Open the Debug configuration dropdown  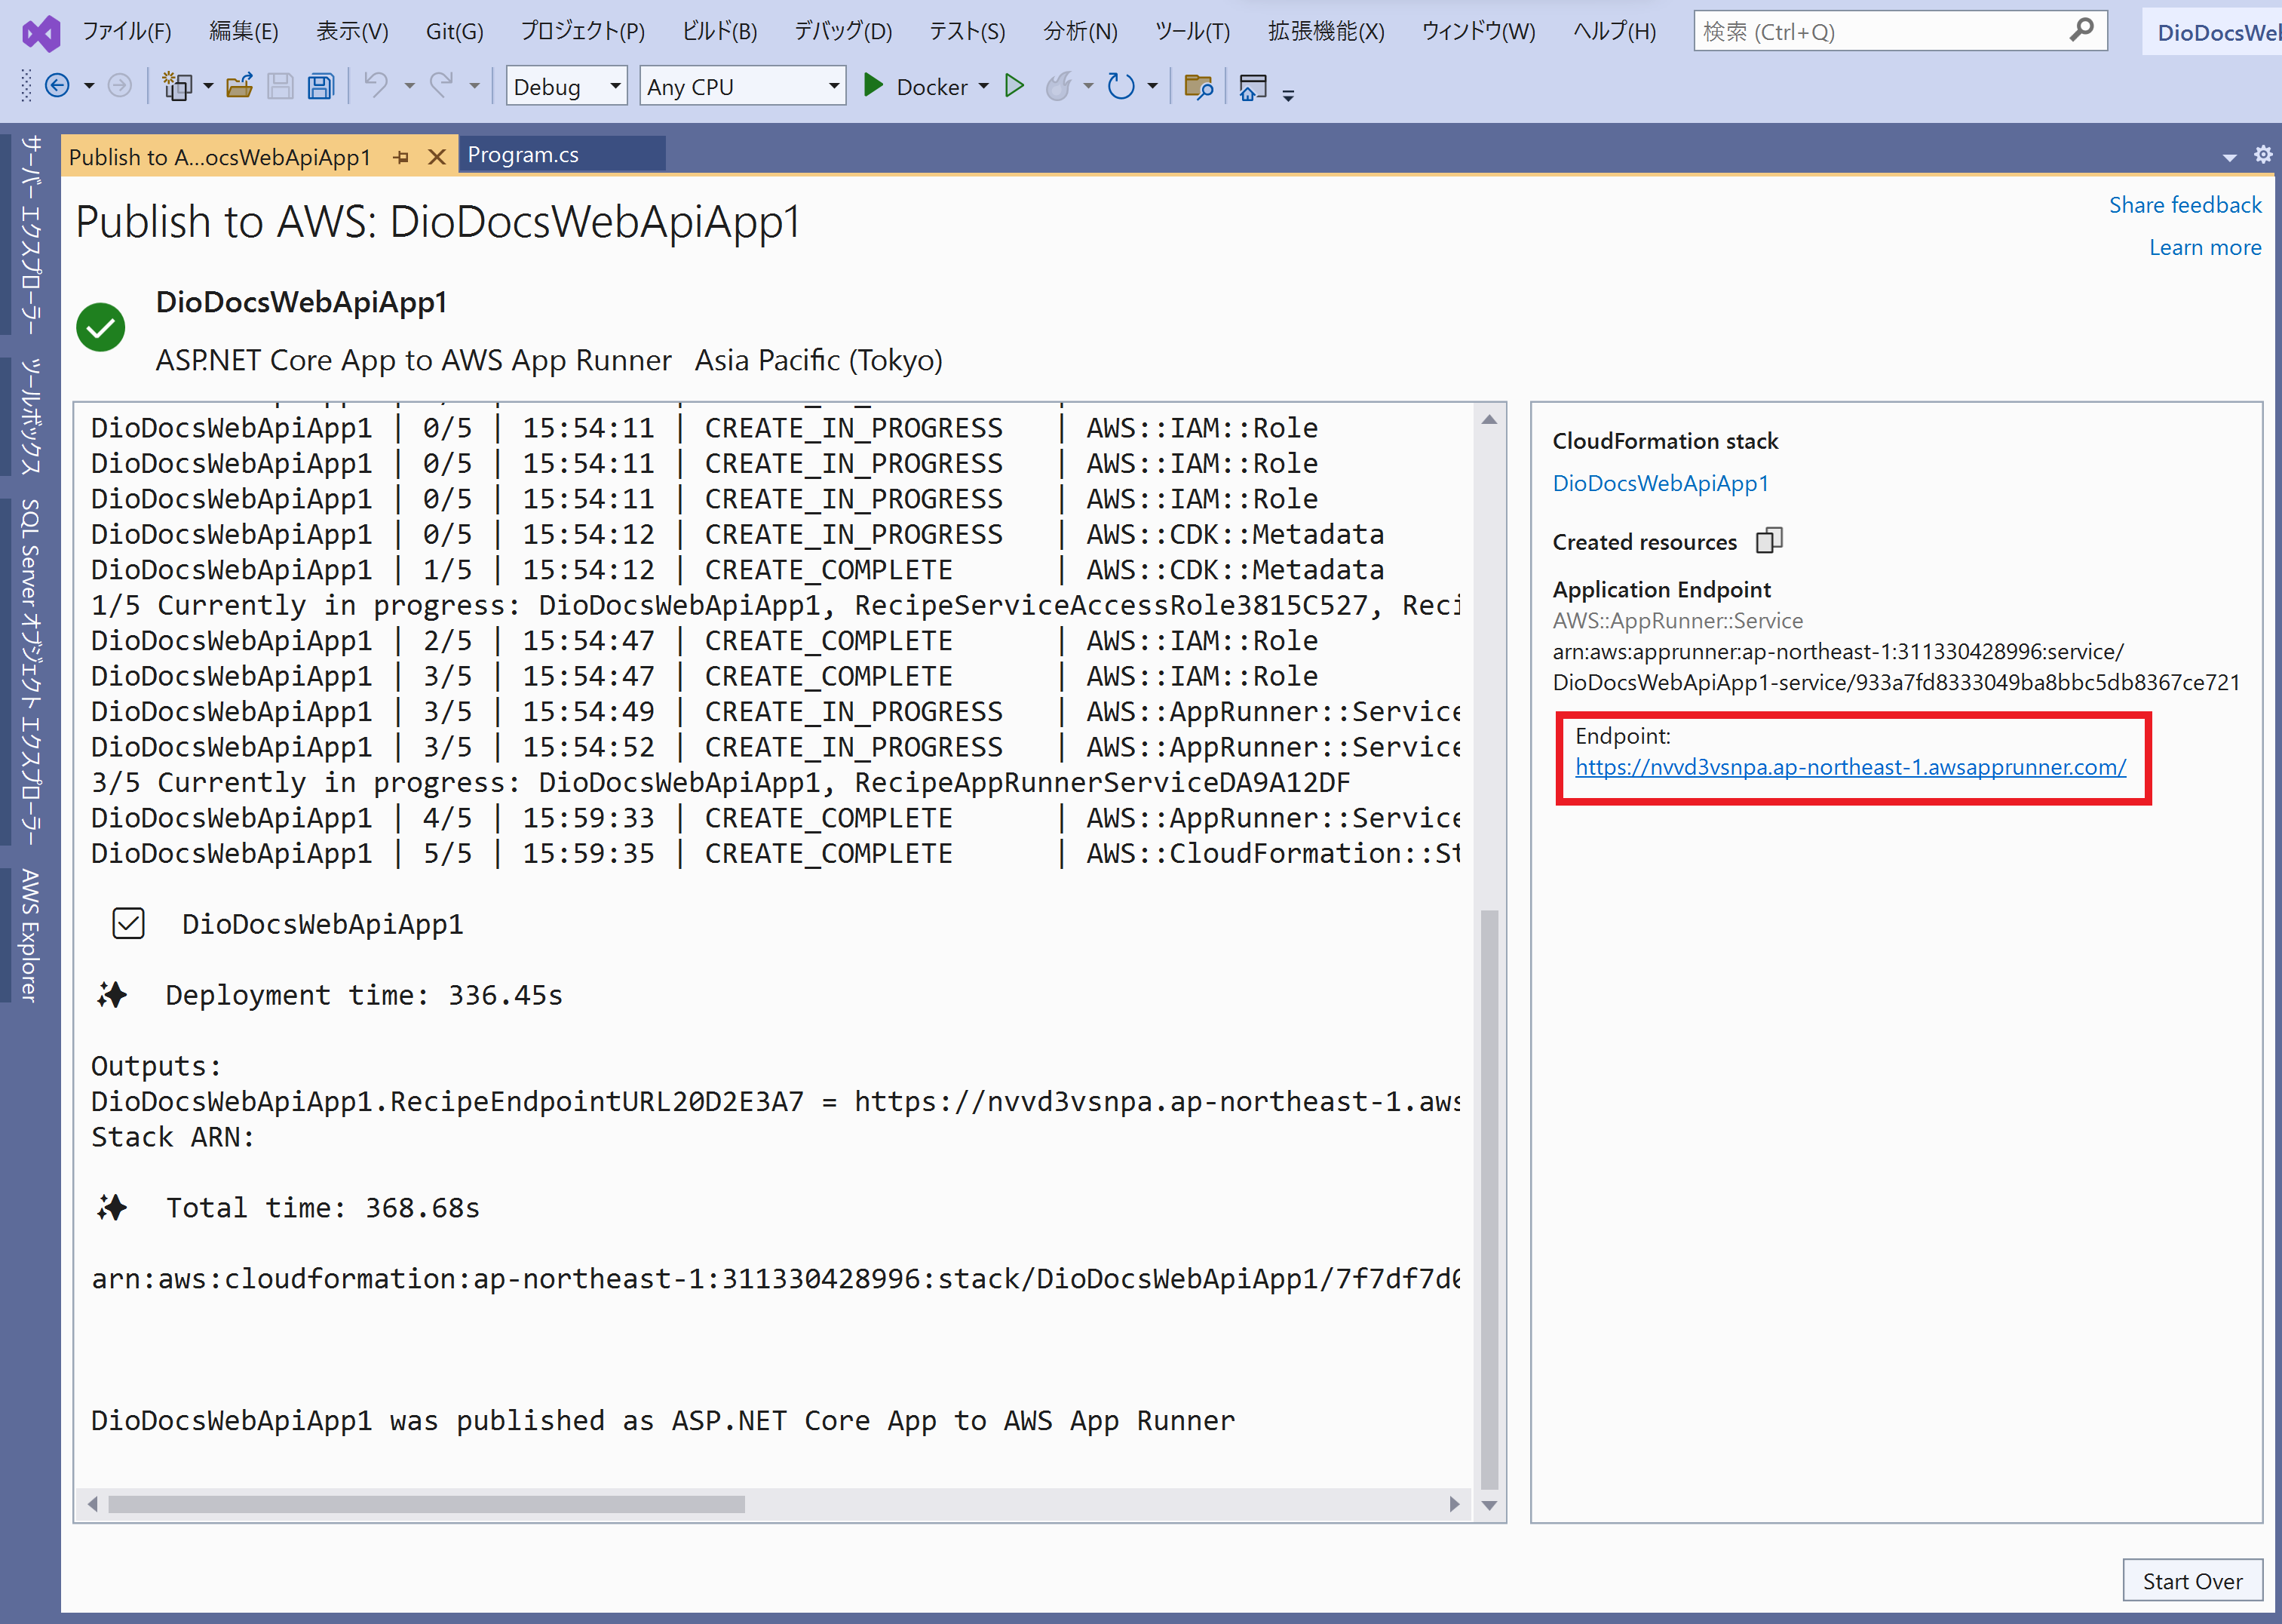[x=567, y=87]
